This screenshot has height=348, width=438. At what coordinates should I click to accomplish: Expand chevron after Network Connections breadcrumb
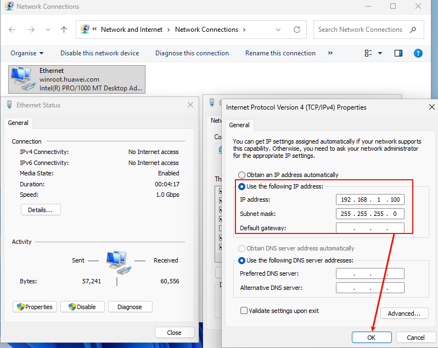click(244, 30)
